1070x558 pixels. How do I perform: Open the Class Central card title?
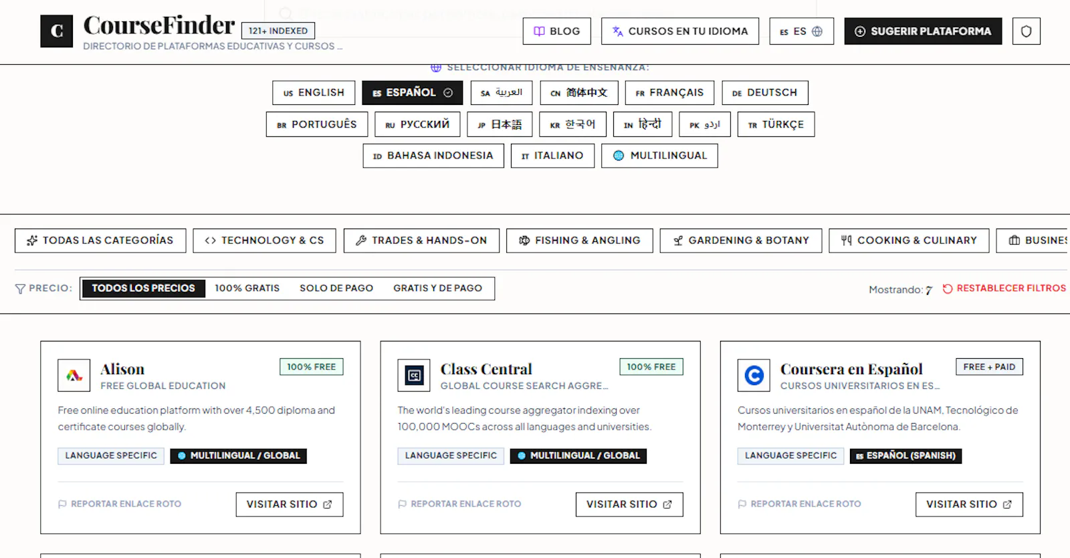(x=486, y=369)
